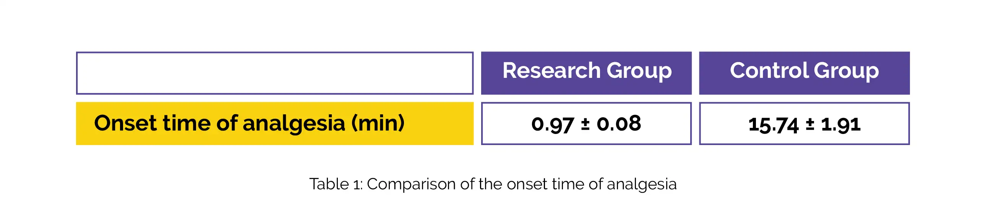The height and width of the screenshot is (221, 986).
Task: Click the ± symbol in the control value
Action: click(810, 124)
